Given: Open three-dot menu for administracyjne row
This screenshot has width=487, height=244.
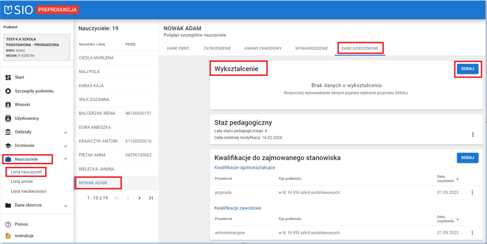Looking at the screenshot, I should tap(472, 233).
